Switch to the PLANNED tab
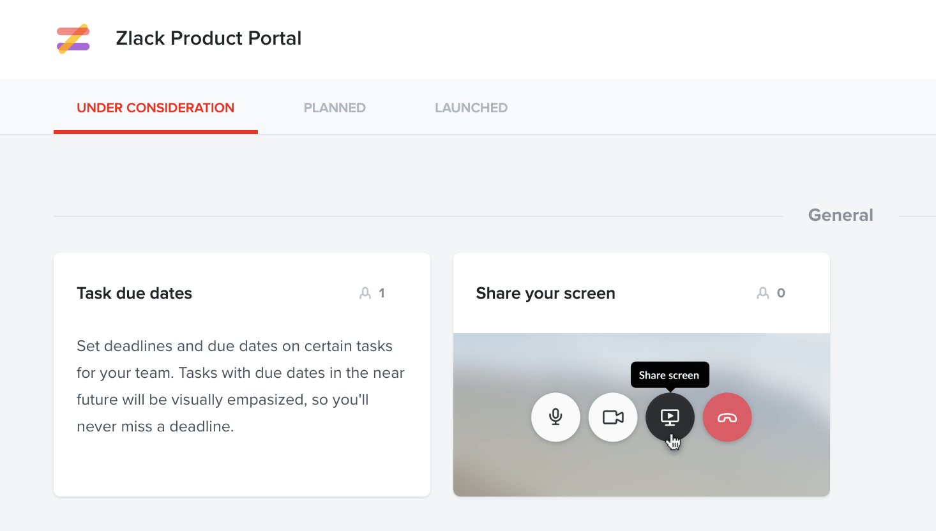The width and height of the screenshot is (936, 531). click(335, 107)
